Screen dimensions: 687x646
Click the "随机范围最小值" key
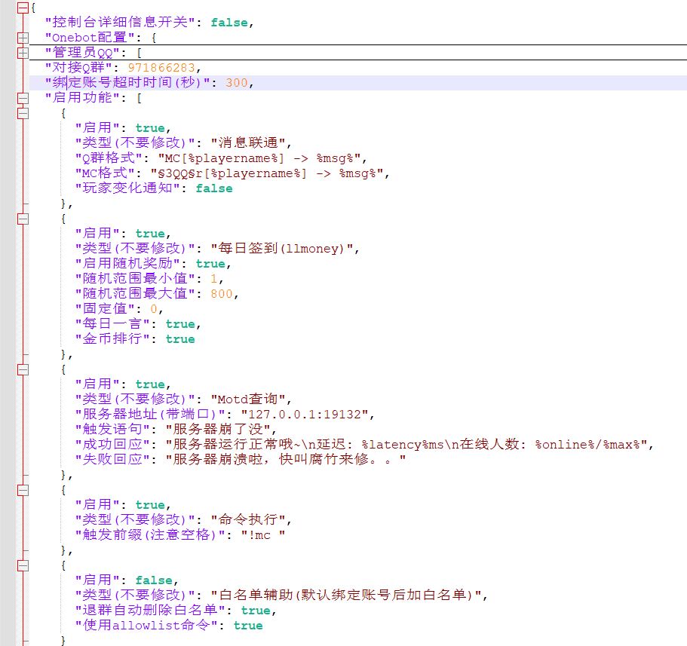coord(136,279)
